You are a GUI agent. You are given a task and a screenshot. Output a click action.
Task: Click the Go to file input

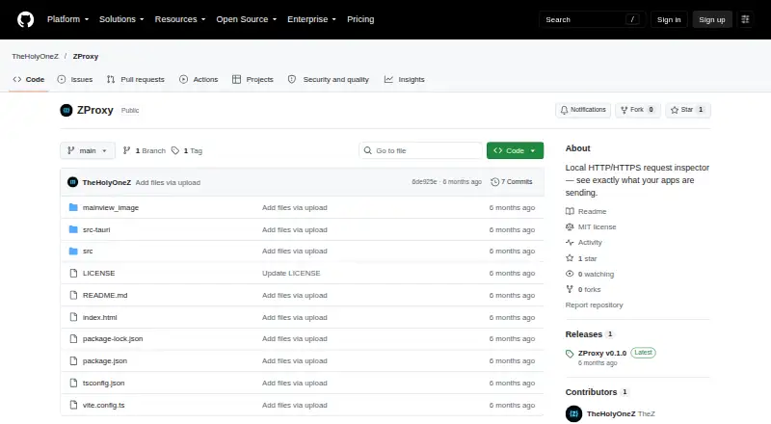pos(421,150)
